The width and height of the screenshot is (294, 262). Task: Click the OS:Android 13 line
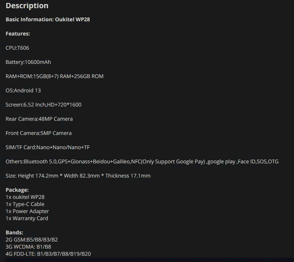click(23, 91)
